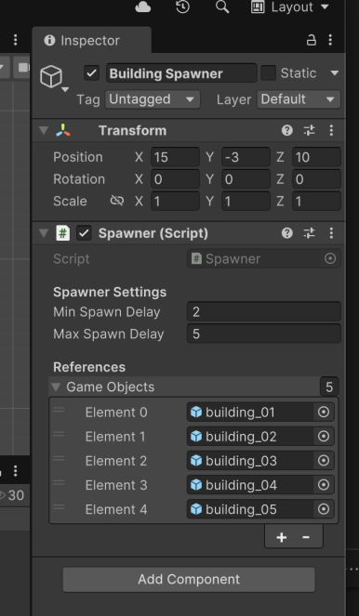The width and height of the screenshot is (359, 616).
Task: Disable the Spawner script checkbox
Action: click(84, 233)
